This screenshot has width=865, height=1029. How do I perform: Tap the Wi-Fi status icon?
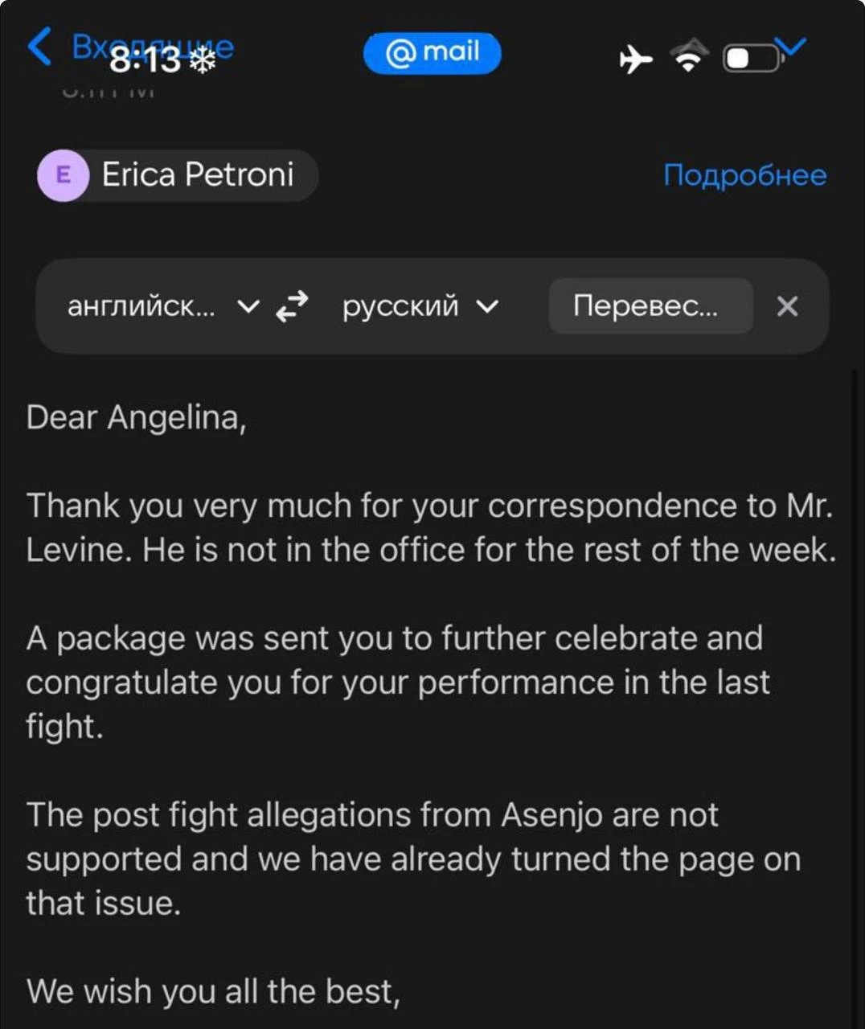pyautogui.click(x=688, y=57)
